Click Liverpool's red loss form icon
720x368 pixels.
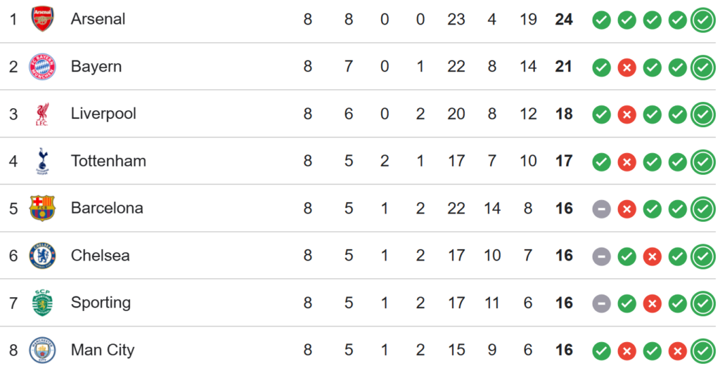(626, 114)
